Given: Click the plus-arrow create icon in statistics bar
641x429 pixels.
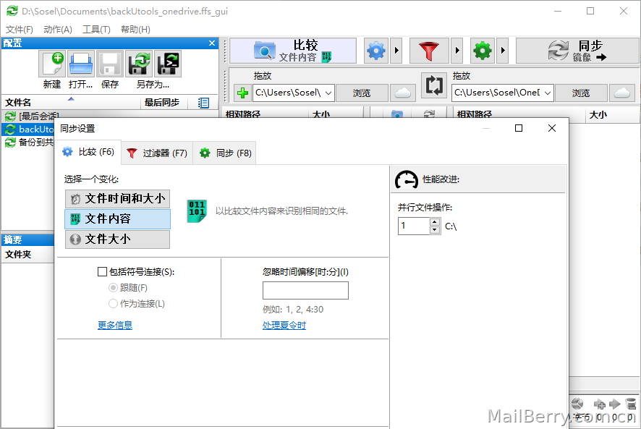Looking at the screenshot, I should 599,404.
